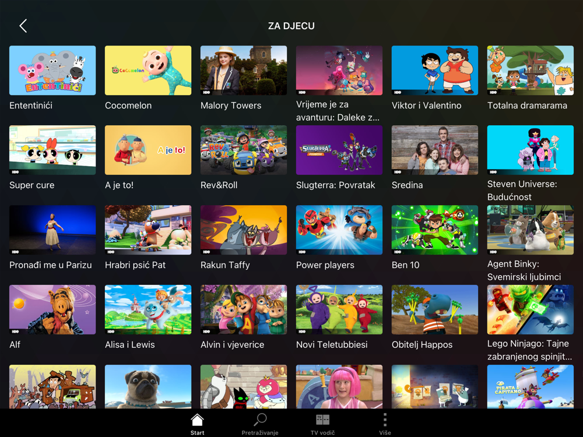
Task: Open search via the magnifier icon
Action: [x=260, y=420]
